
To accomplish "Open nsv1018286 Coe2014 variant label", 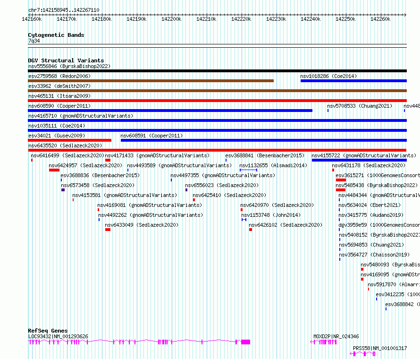I will click(x=328, y=76).
